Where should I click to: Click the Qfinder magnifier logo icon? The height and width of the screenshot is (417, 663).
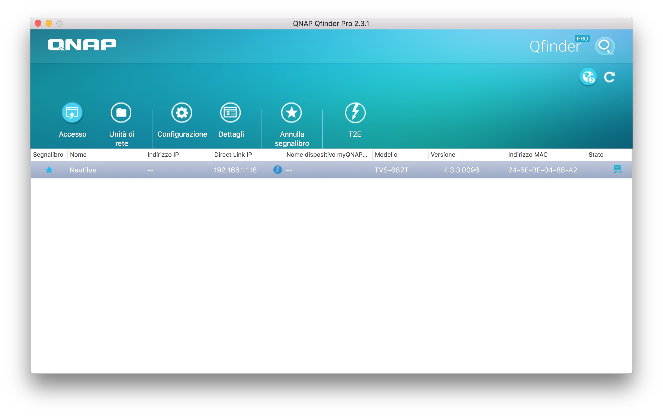coord(604,46)
